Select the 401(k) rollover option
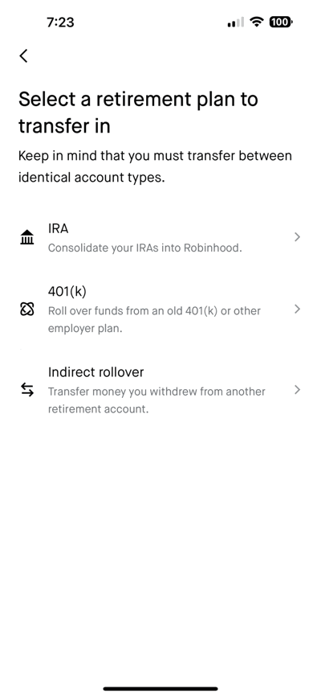 click(160, 310)
